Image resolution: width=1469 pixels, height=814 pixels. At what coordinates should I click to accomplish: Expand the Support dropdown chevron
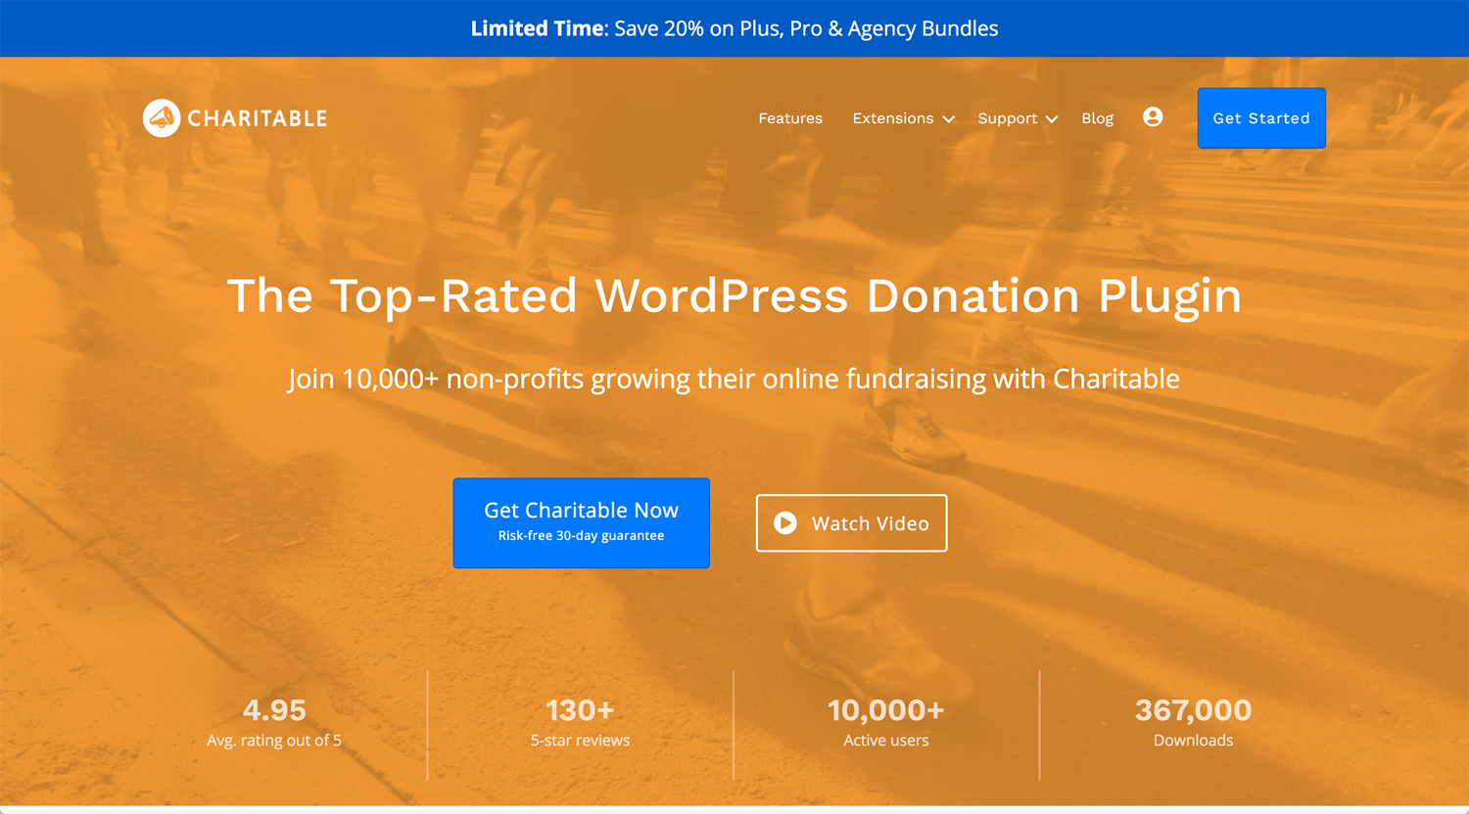point(1052,119)
